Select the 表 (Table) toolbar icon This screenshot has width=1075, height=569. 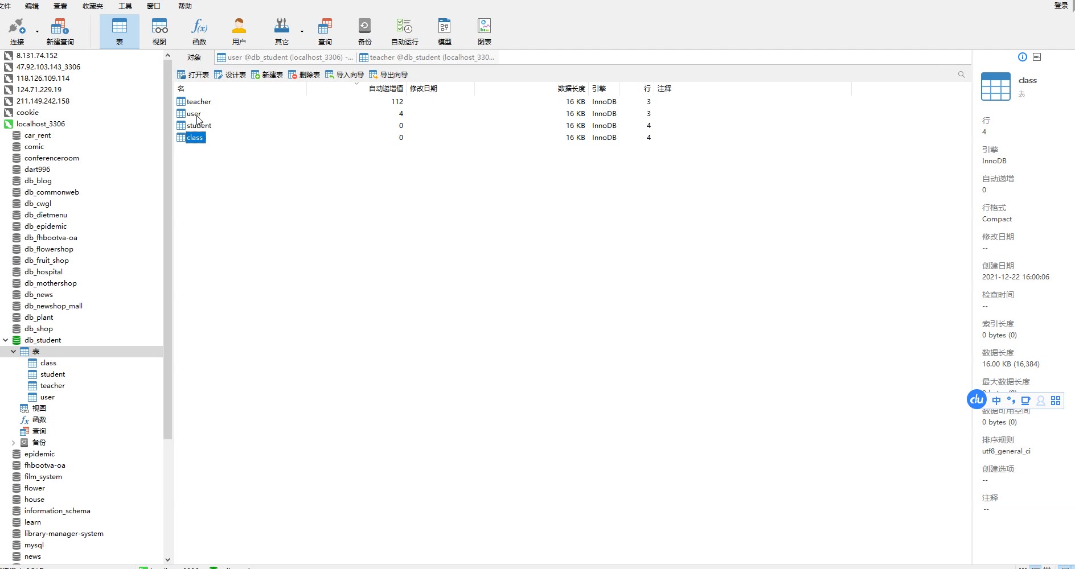point(120,31)
